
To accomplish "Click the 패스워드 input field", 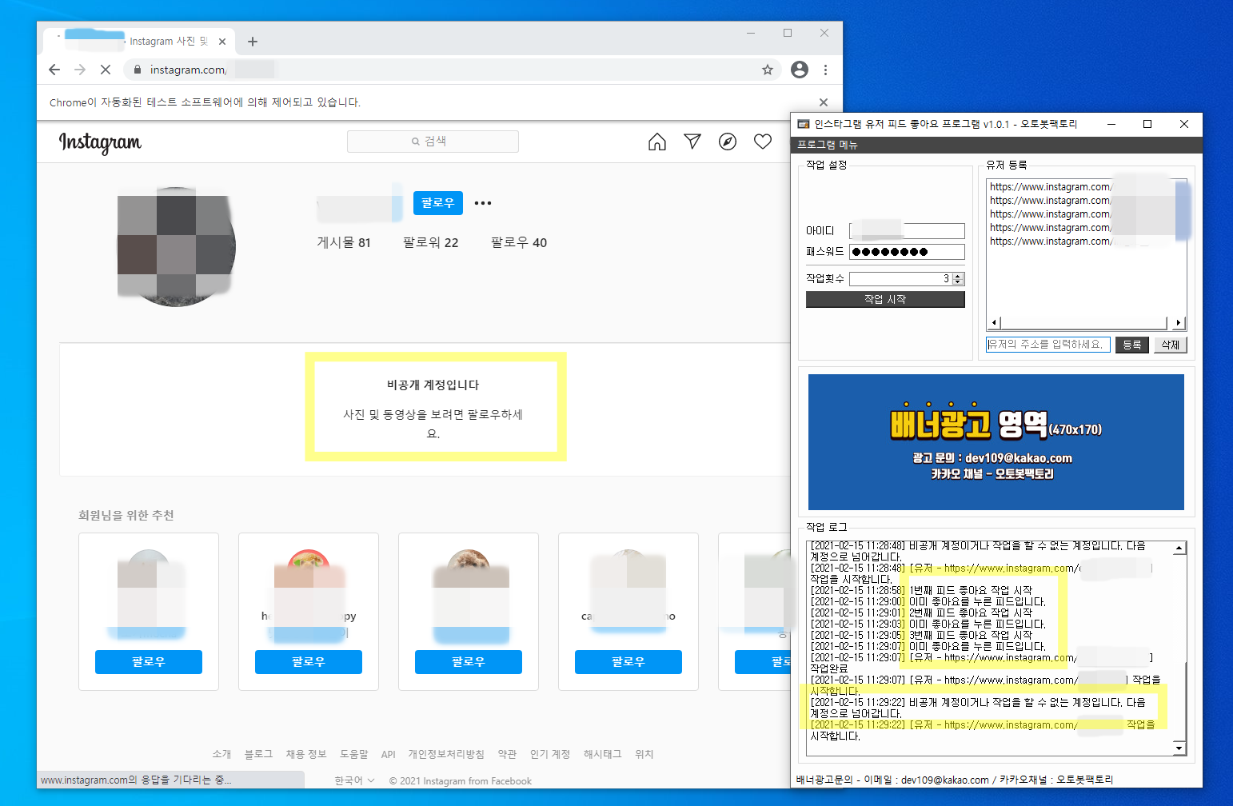I will (907, 252).
